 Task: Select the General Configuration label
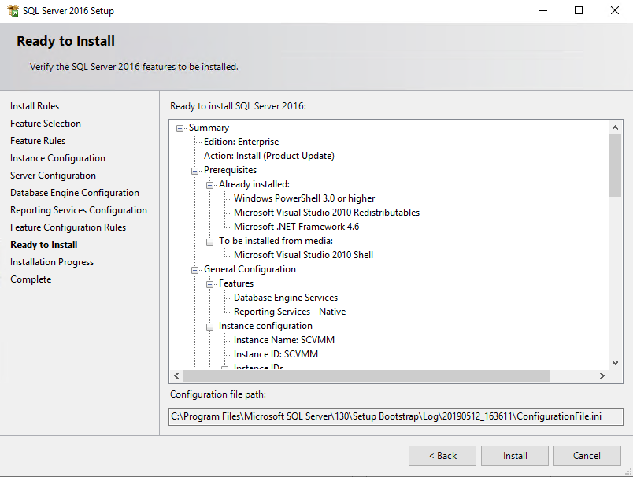tap(250, 269)
